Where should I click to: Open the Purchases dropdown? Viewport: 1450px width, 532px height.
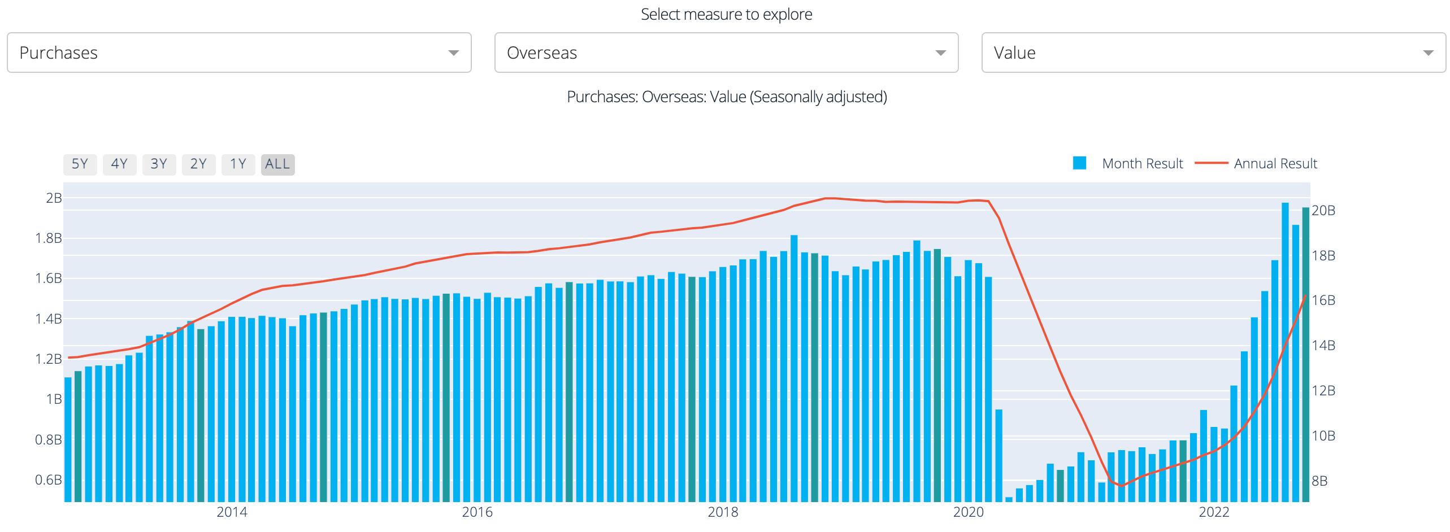[x=239, y=53]
